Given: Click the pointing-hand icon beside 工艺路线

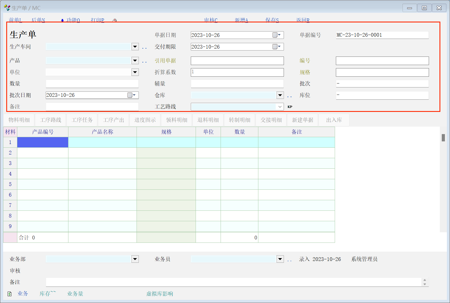Looking at the screenshot, I should click(290, 107).
